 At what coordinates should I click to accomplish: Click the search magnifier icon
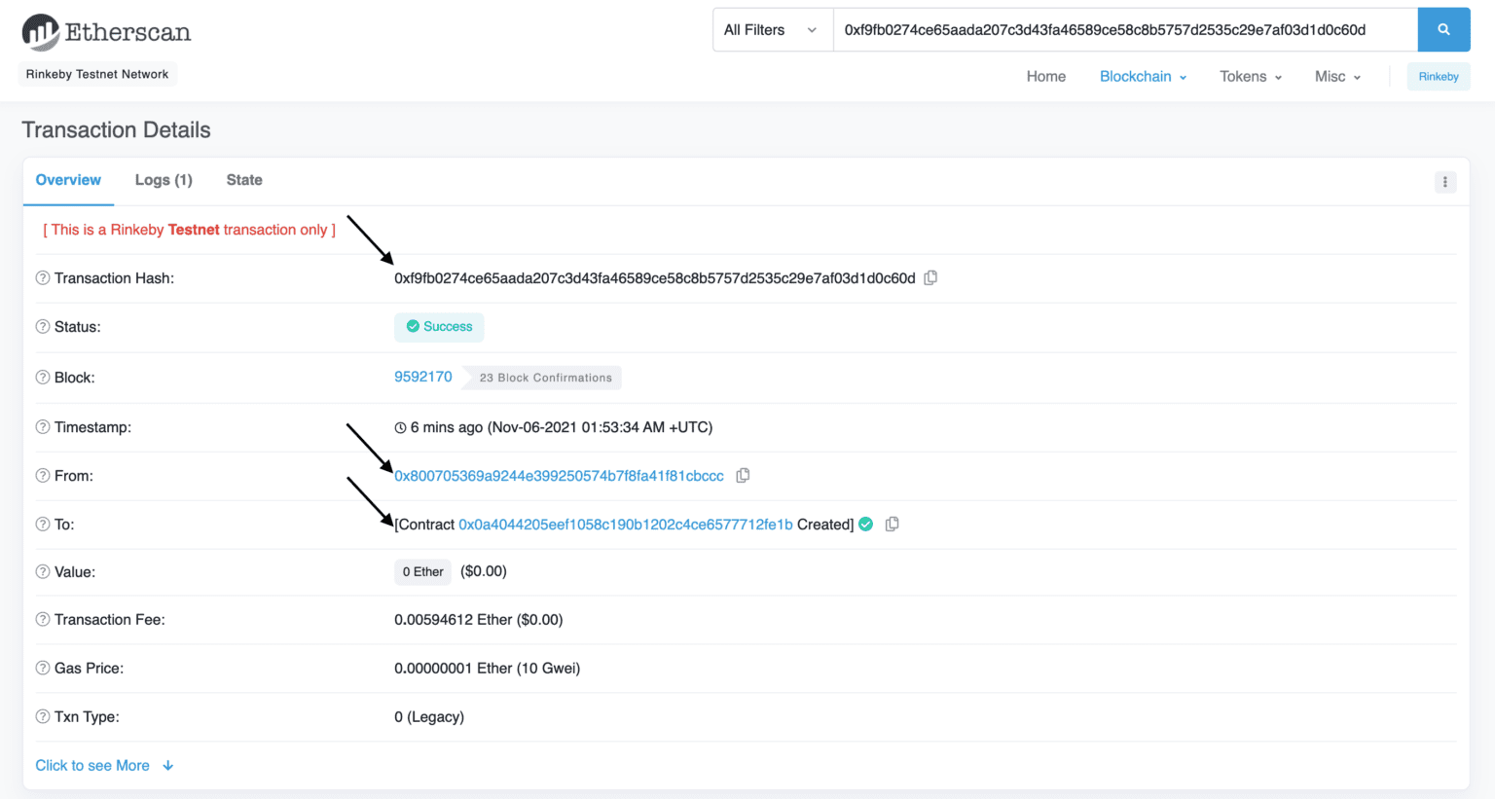coord(1443,29)
